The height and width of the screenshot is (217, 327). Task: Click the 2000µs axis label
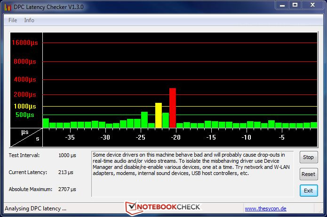25,95
